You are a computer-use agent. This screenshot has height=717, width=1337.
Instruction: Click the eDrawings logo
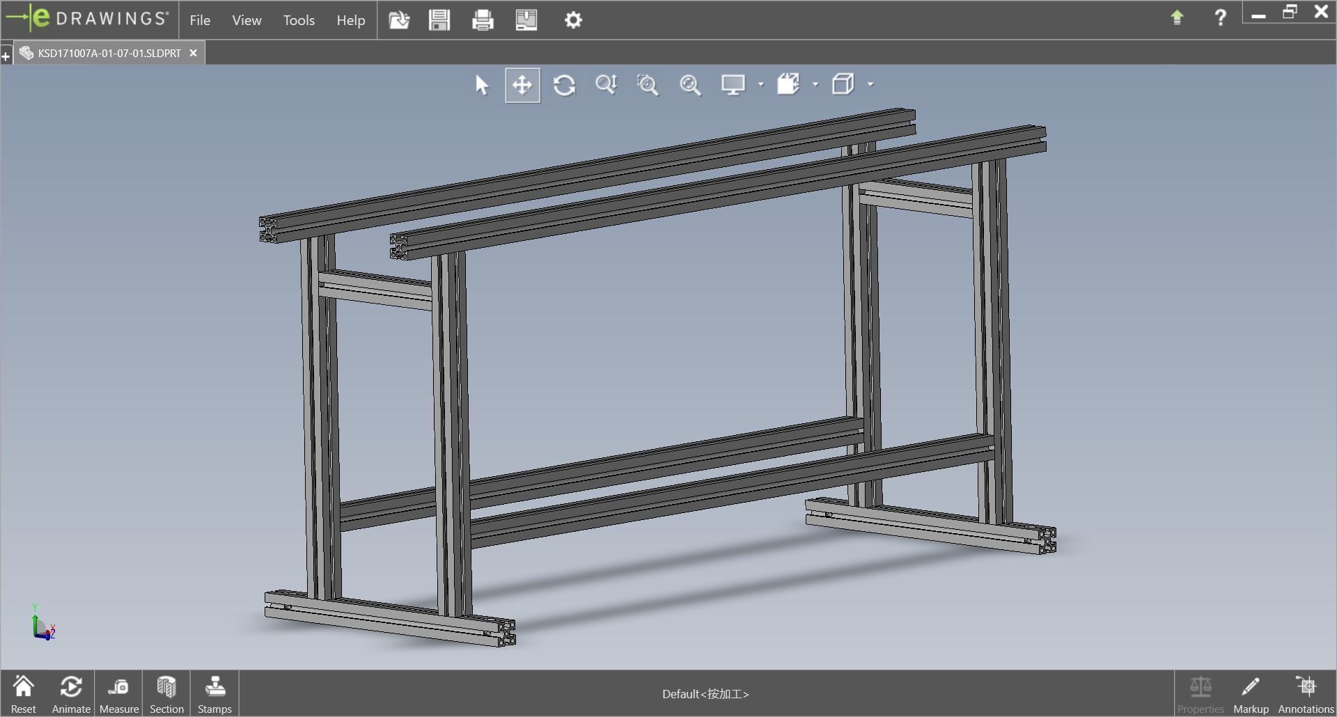(x=87, y=18)
